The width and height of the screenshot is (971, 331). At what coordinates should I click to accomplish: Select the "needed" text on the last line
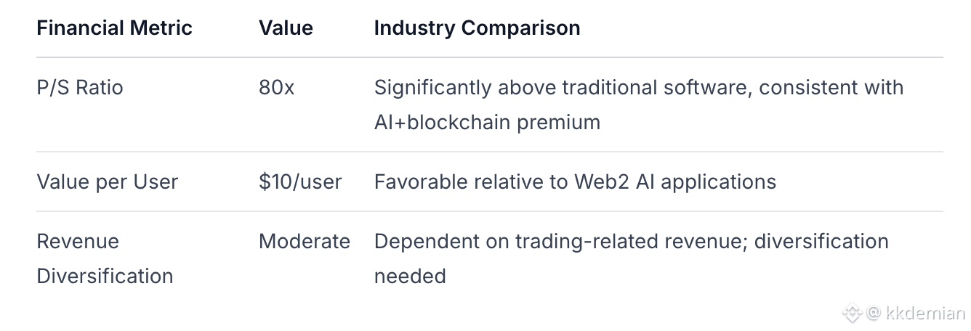[410, 276]
